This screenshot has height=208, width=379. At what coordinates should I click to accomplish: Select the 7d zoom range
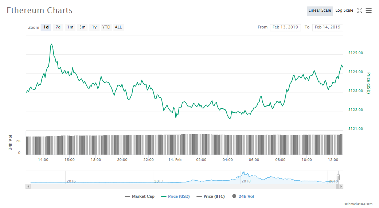[x=58, y=27]
